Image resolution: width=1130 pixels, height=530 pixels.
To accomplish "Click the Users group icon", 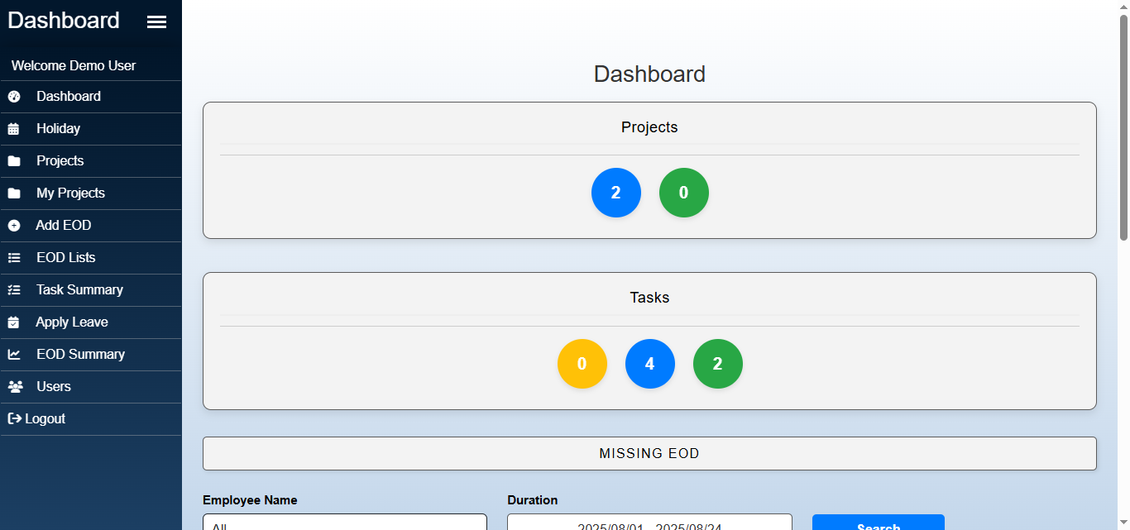I will pos(15,387).
